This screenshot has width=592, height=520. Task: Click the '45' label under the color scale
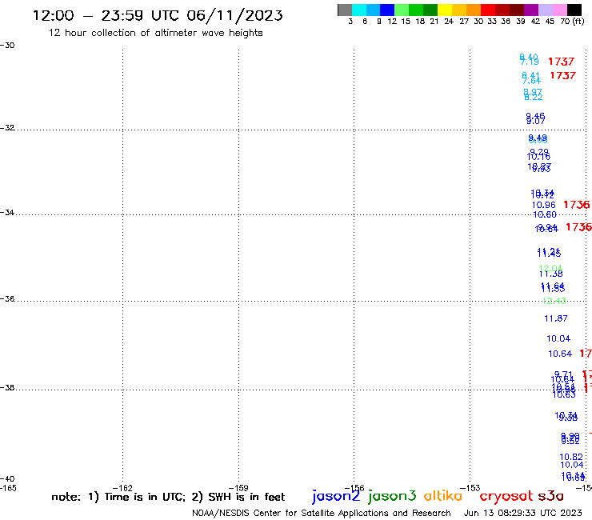(x=550, y=22)
